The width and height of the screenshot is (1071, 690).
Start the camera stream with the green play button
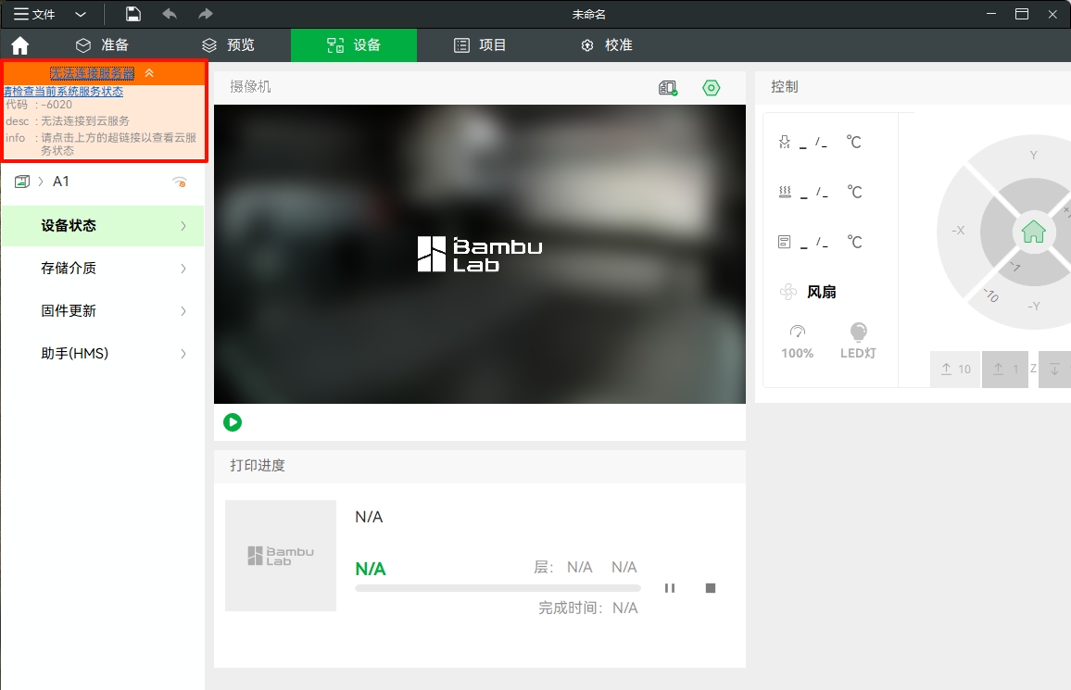(x=233, y=422)
